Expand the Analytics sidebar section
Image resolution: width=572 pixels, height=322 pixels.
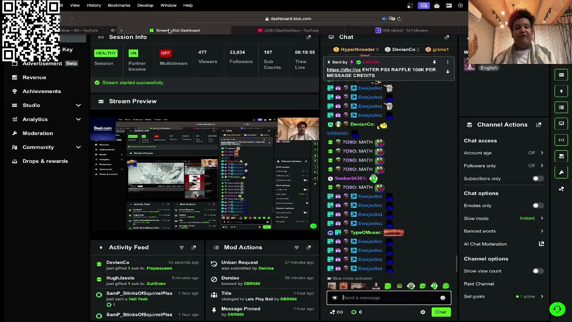78,119
